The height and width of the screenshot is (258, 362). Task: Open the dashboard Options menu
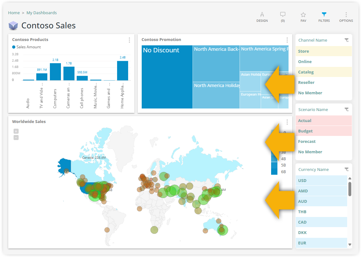(346, 15)
